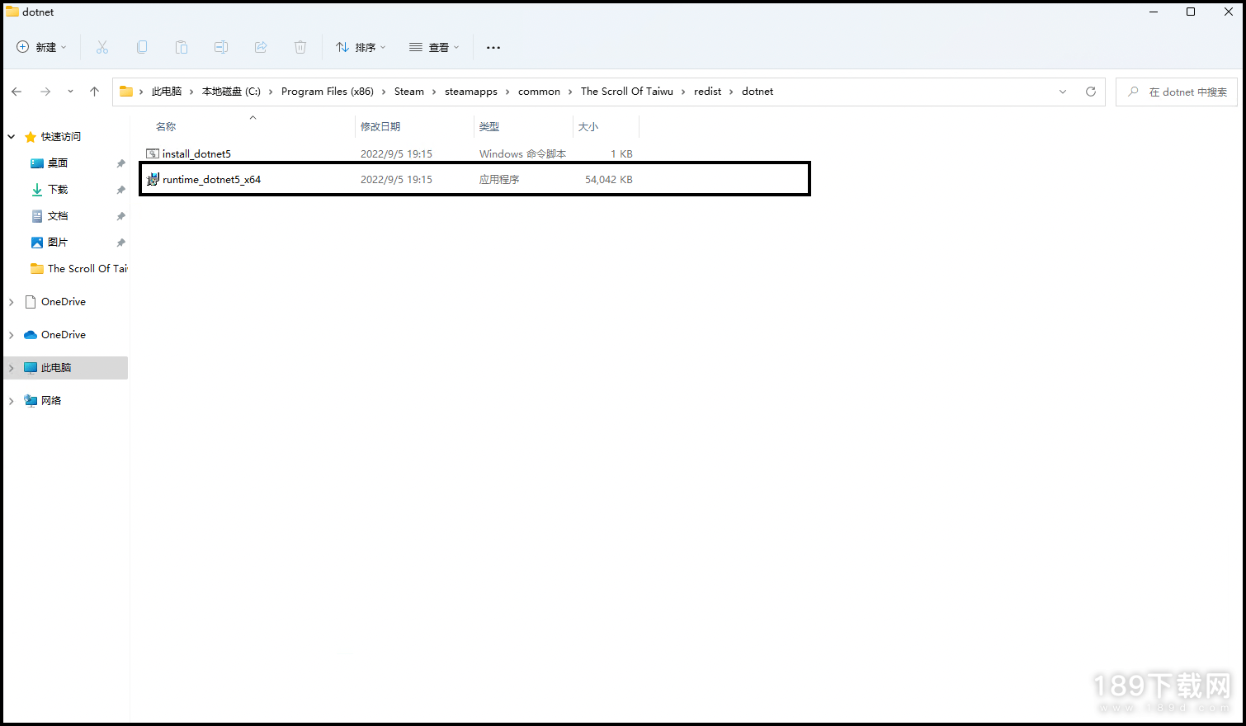Open recent locations dropdown chevron

pos(70,92)
